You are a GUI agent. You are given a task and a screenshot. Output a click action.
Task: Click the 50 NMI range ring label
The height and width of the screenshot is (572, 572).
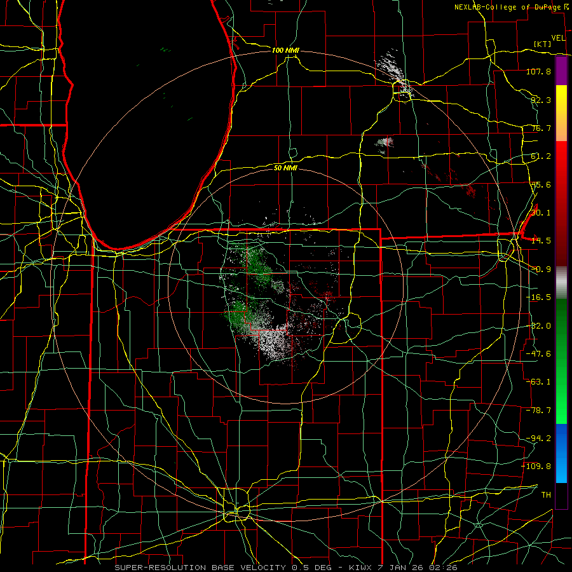click(285, 168)
